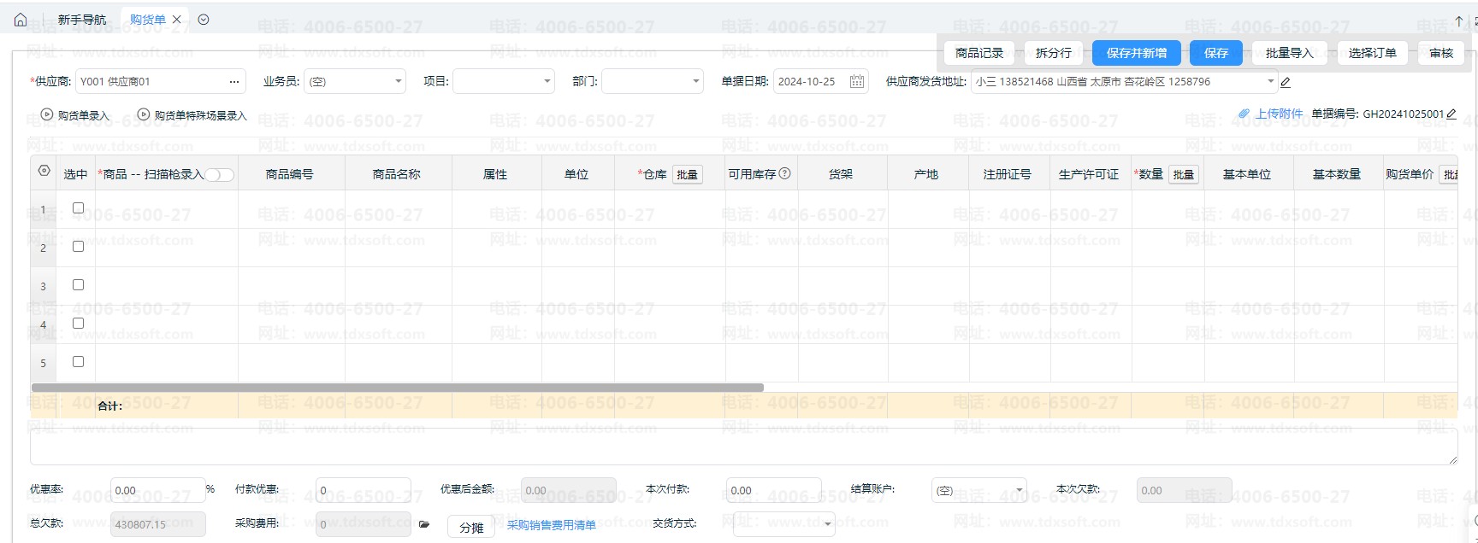Open the 采购销售费用清单 link
This screenshot has height=543, width=1478.
click(551, 525)
